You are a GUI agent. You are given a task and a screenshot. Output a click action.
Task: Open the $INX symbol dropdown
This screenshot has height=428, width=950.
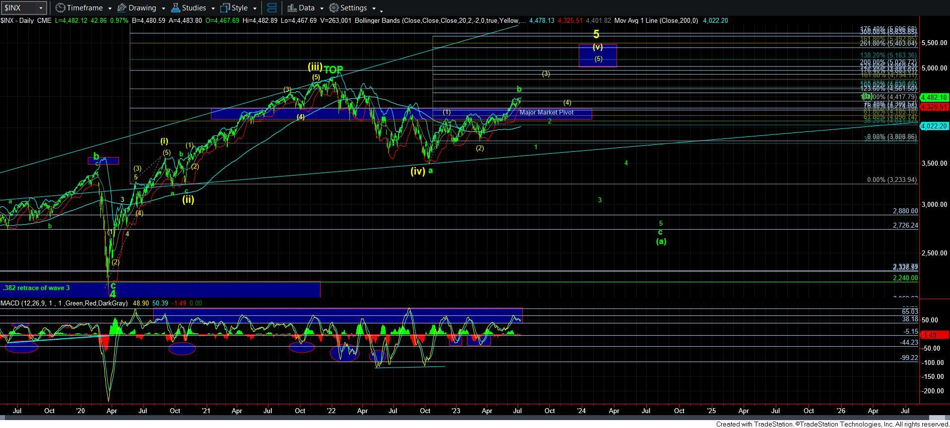41,8
